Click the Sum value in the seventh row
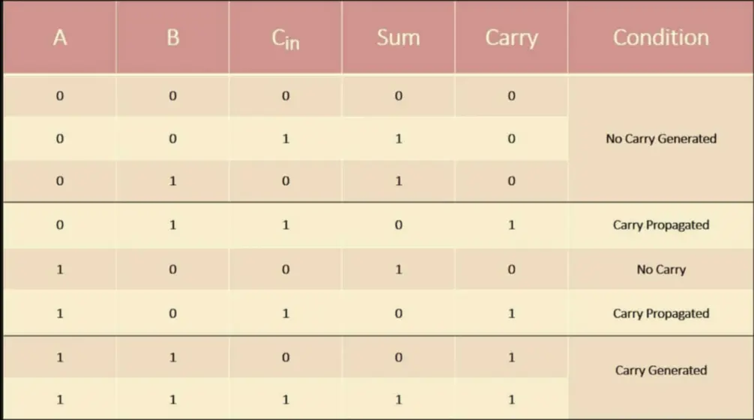Image resolution: width=754 pixels, height=420 pixels. 398,357
